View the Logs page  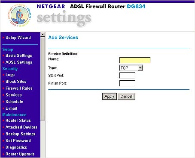(10, 75)
